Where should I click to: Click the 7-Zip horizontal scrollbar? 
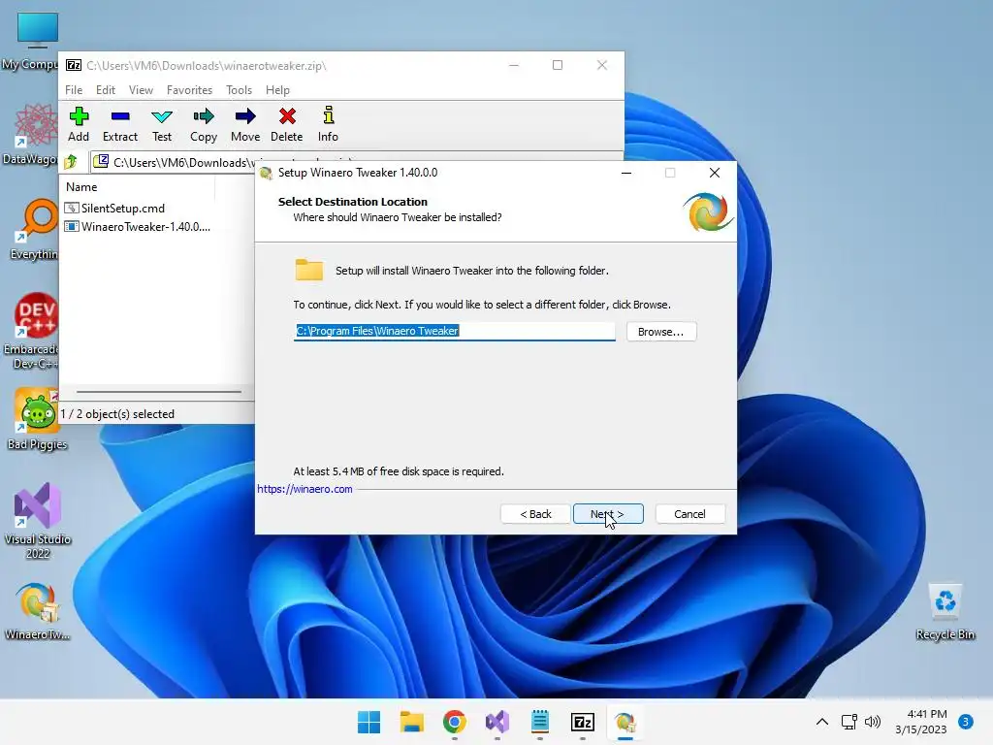point(158,392)
